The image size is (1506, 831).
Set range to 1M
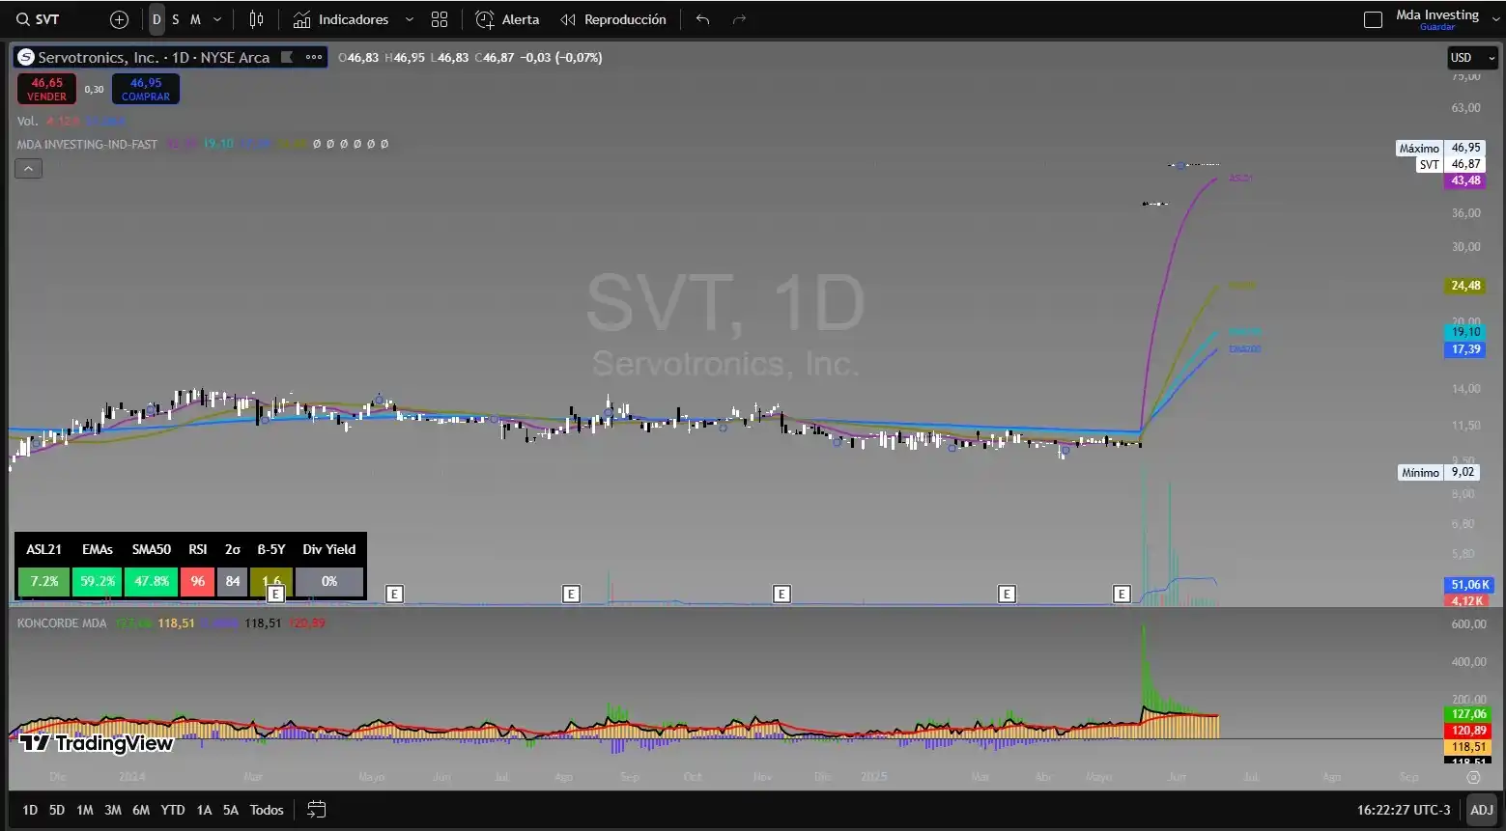(85, 810)
